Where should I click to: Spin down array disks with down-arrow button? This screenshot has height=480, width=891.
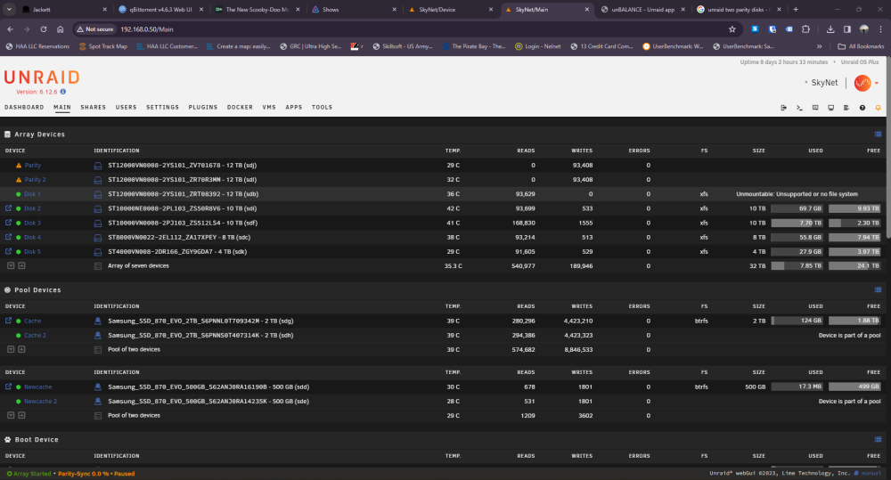pyautogui.click(x=11, y=265)
